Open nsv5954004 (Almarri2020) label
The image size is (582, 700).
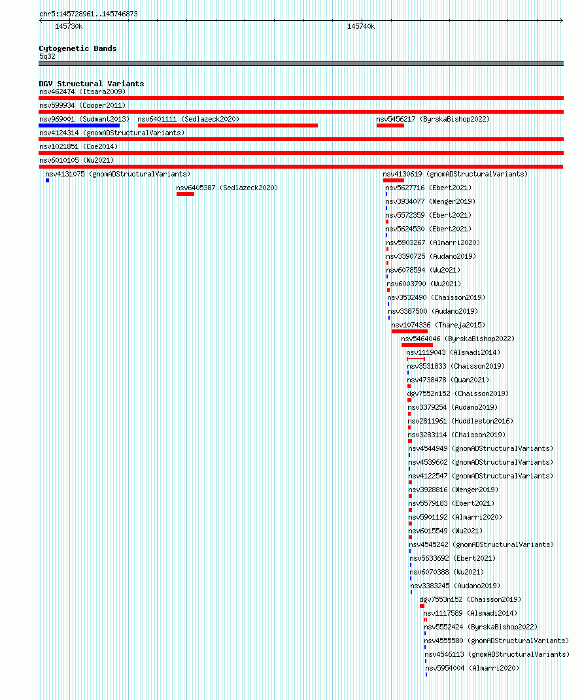(x=472, y=669)
